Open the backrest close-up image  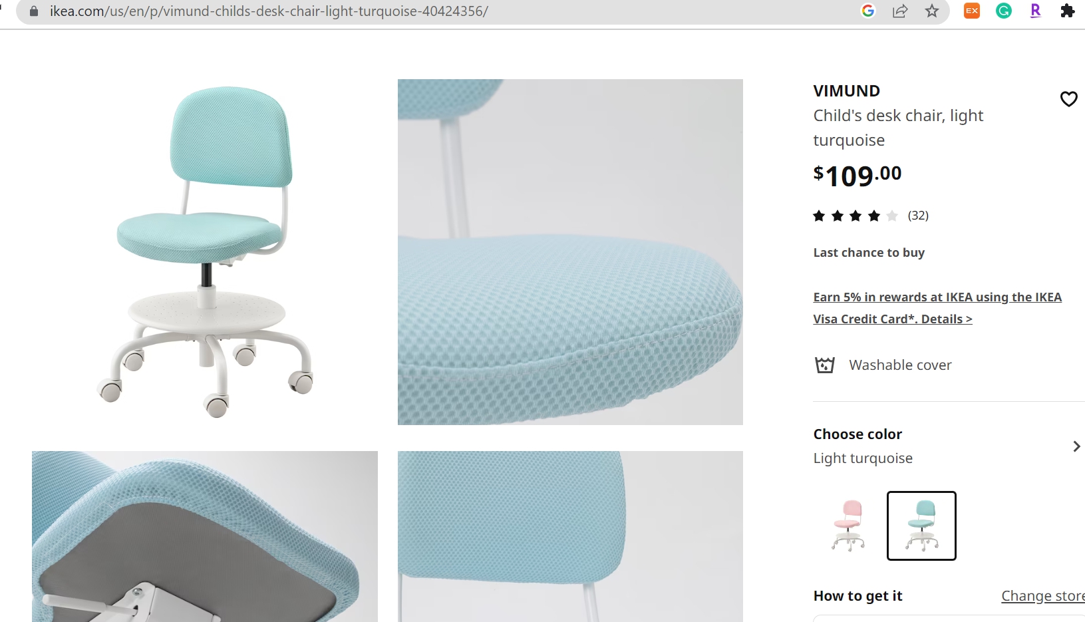[570, 536]
